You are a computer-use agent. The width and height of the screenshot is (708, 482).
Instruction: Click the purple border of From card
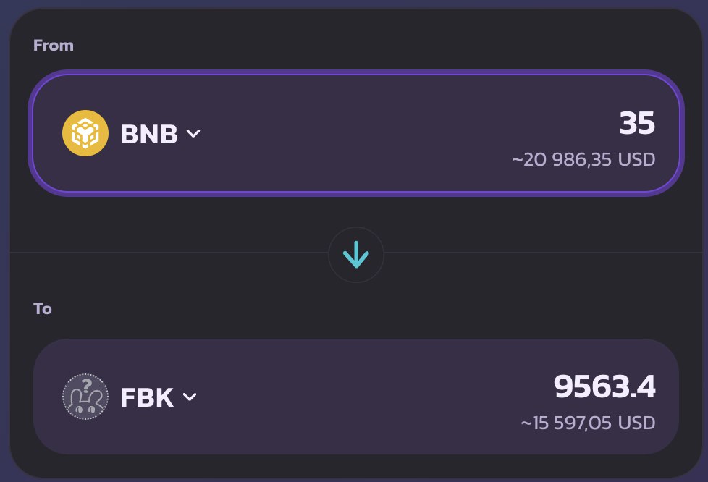tap(356, 72)
